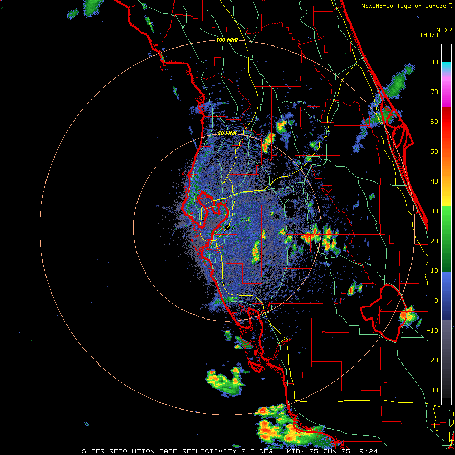Screen dimensions: 455x455
Task: Click the 0 value on the dBZ scale
Action: coord(436,301)
